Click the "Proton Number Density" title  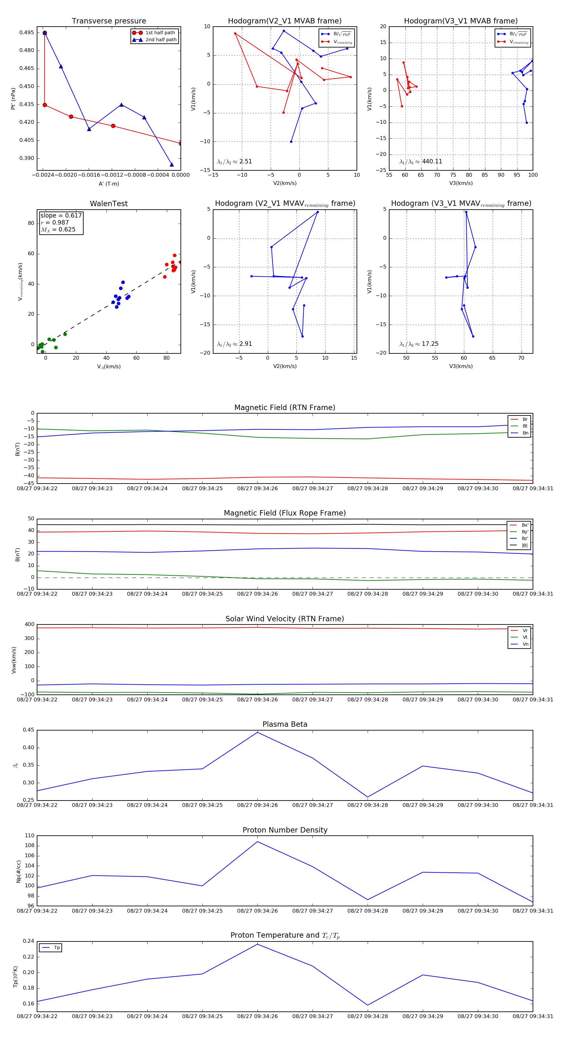pos(285,830)
